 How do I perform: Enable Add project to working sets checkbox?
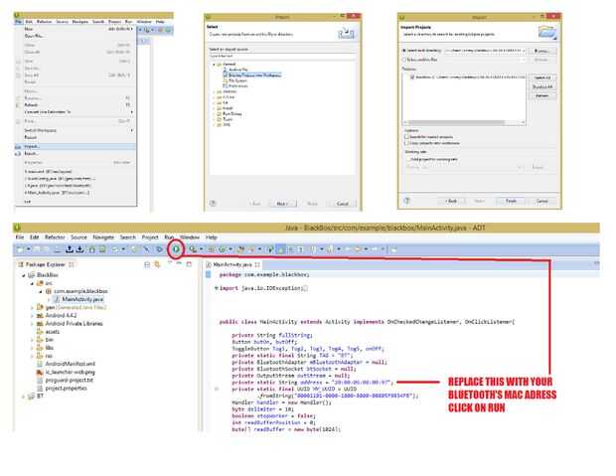[x=407, y=159]
